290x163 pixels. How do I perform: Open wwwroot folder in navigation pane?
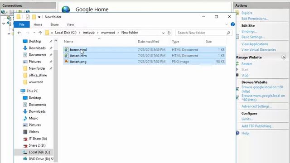coord(36,82)
